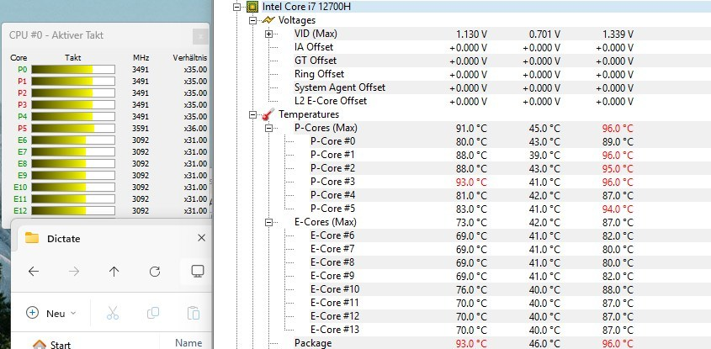Click the forward arrow in Explorer navigation
Viewport: 711px width, 349px height.
click(74, 272)
